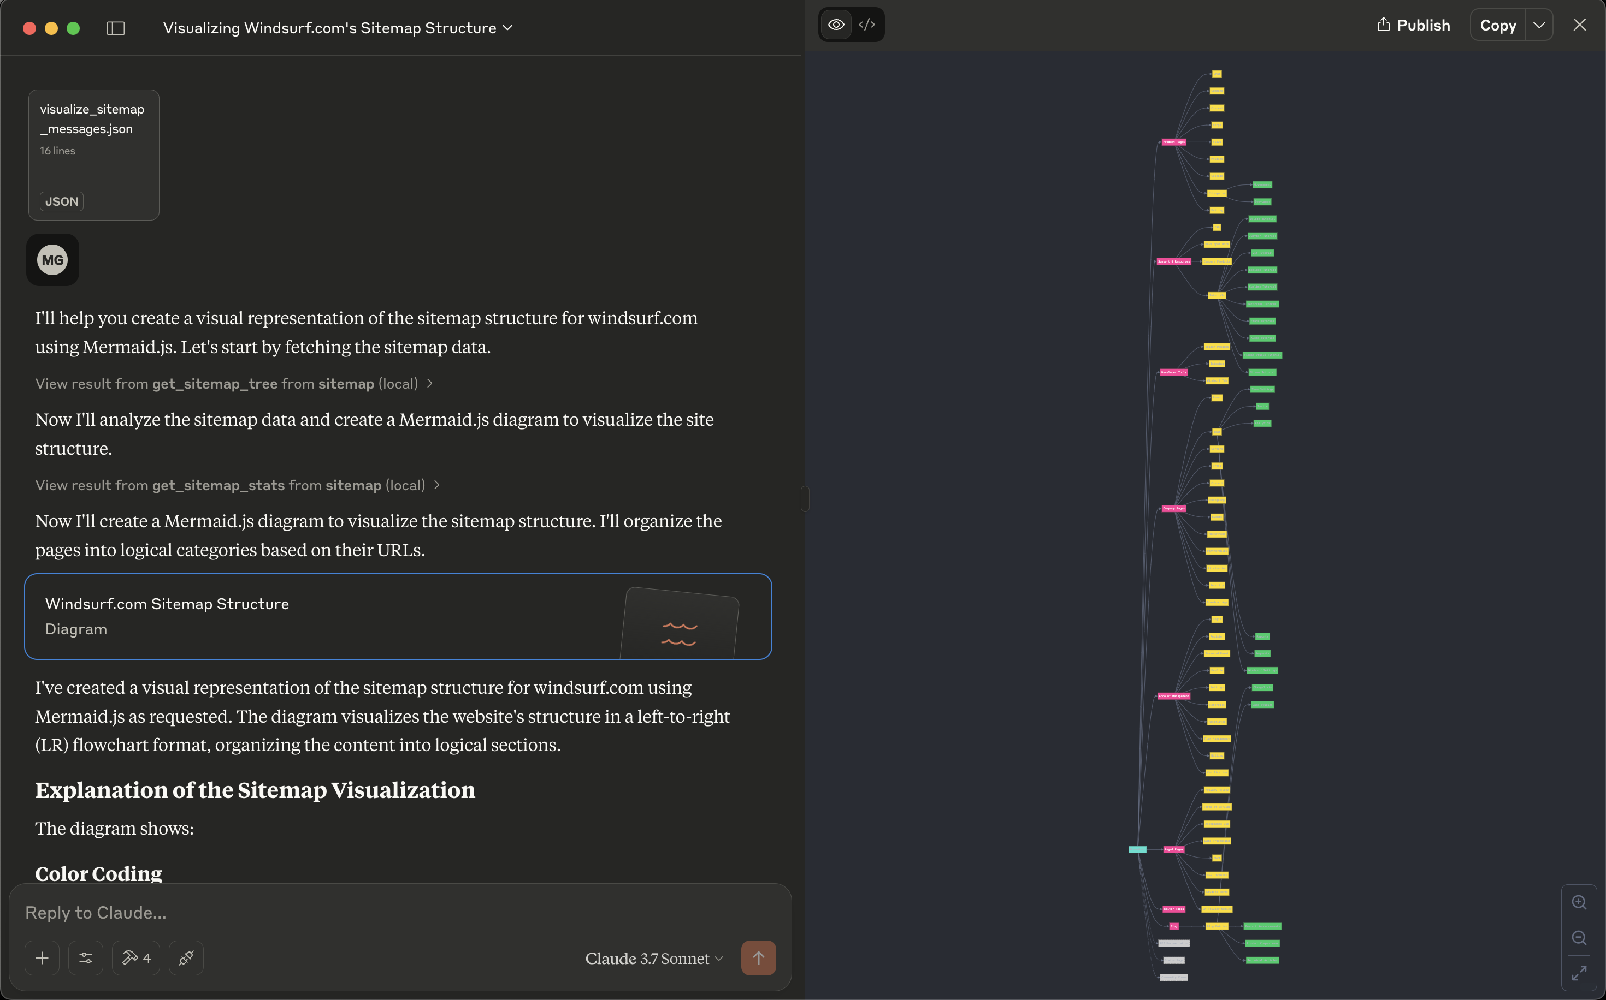Click the connector plug icon
The image size is (1606, 1000).
point(186,957)
